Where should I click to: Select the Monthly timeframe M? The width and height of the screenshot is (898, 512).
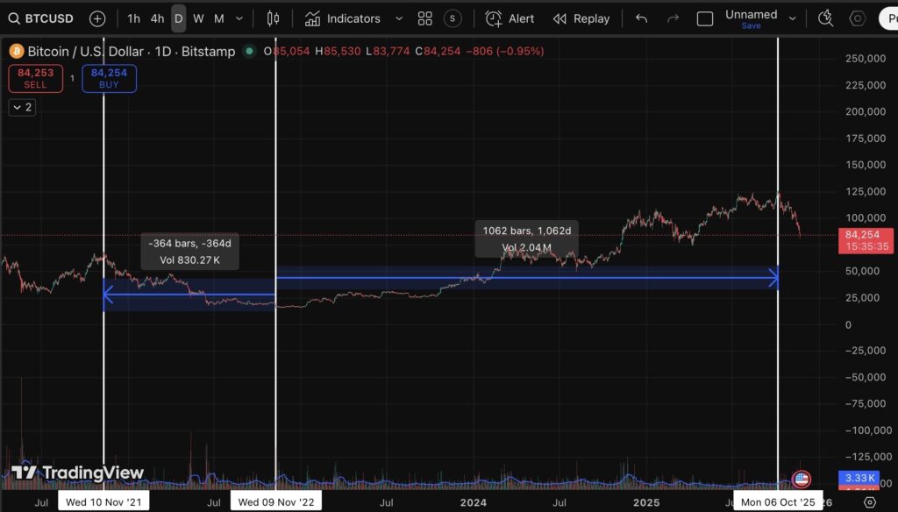point(220,18)
